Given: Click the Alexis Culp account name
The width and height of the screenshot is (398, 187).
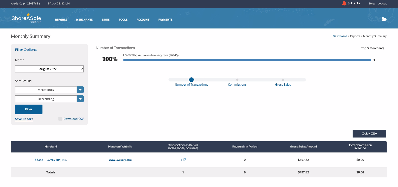Looking at the screenshot, I should [x=25, y=4].
